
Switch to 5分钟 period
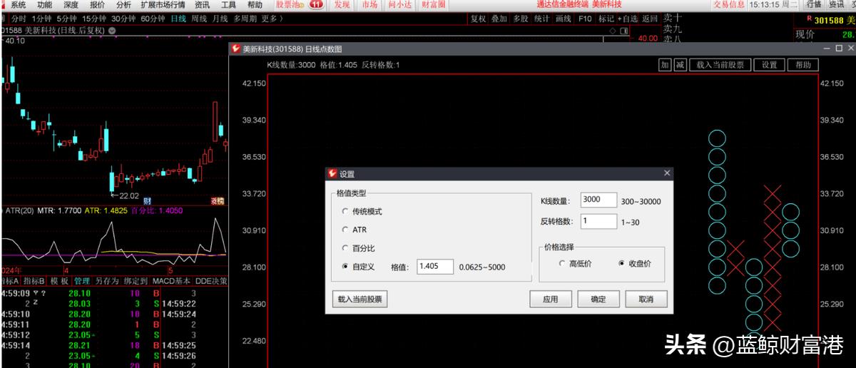[x=67, y=18]
